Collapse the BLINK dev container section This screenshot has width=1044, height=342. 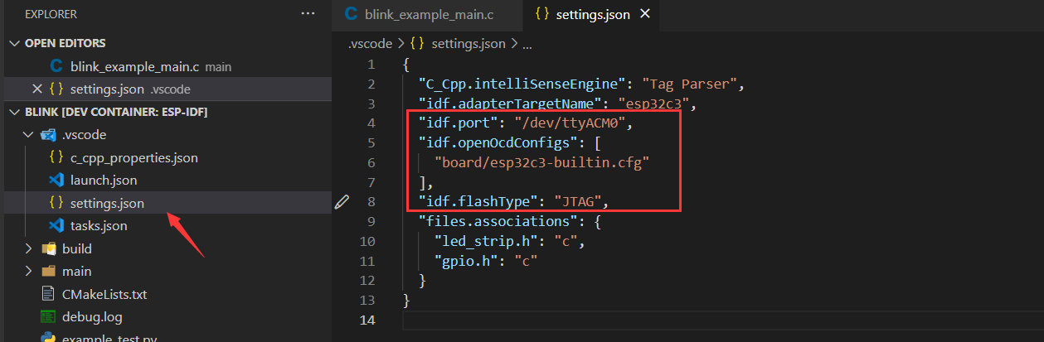click(x=14, y=112)
